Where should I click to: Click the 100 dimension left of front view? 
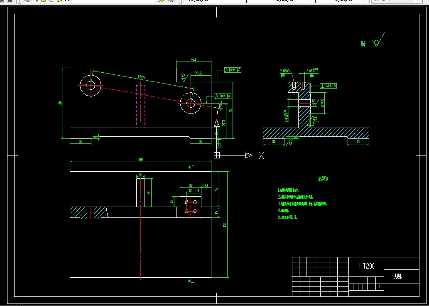tap(60, 103)
